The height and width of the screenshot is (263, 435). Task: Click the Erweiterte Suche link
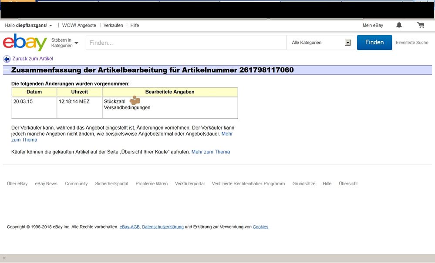pyautogui.click(x=412, y=43)
